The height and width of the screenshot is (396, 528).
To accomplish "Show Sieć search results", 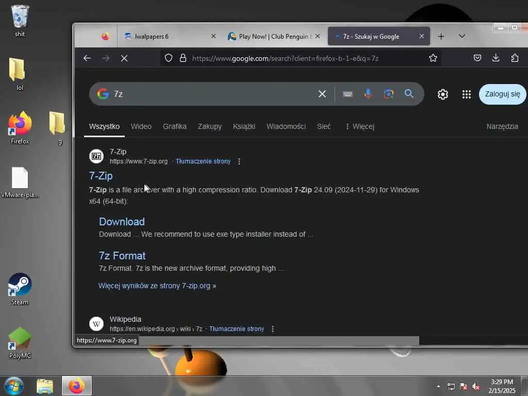I will pos(324,127).
